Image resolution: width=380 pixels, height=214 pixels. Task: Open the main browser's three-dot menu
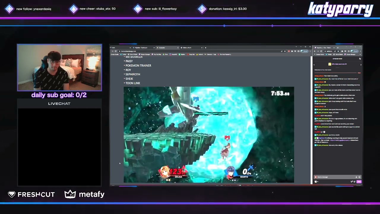coord(310,51)
